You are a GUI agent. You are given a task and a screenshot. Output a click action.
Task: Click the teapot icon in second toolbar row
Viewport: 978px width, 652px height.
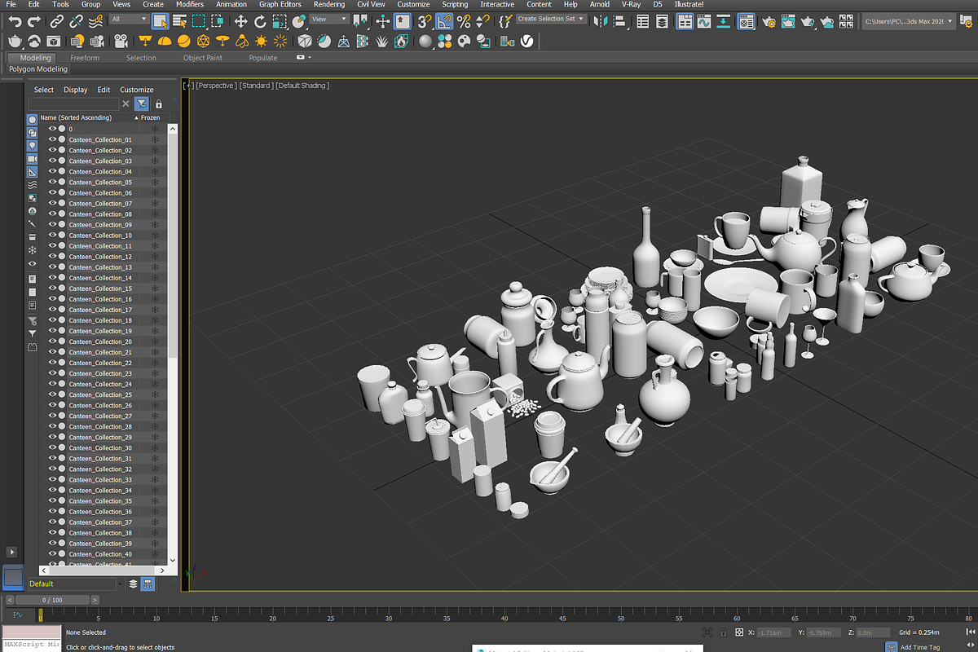[15, 41]
